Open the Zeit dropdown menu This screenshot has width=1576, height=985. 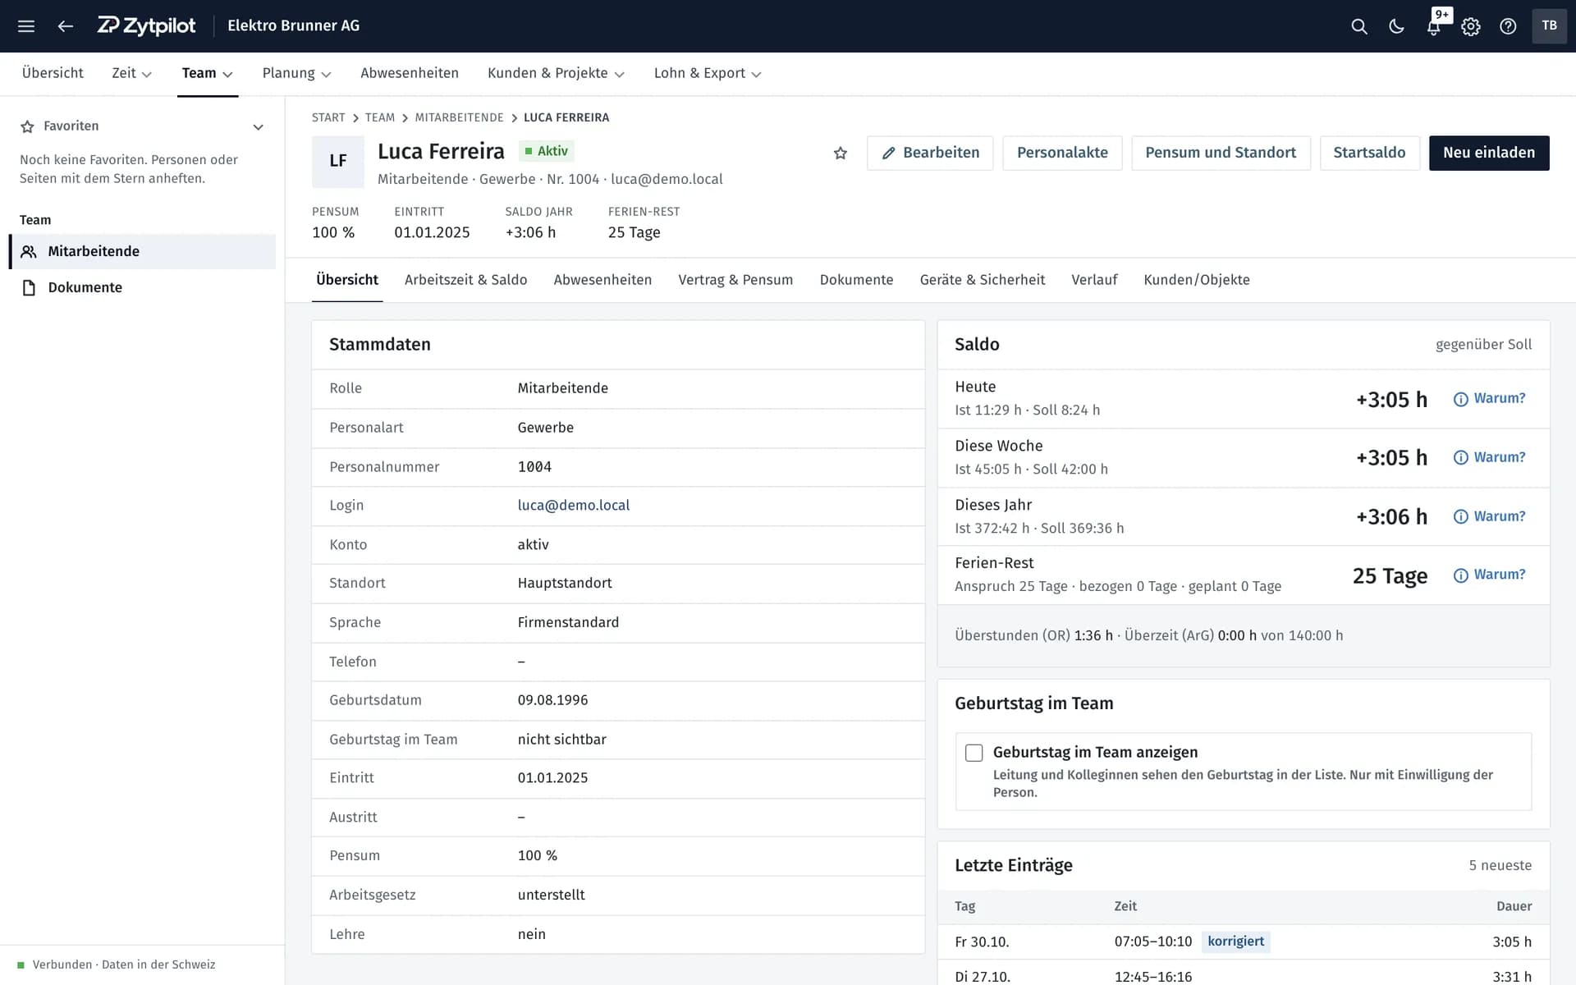[131, 73]
